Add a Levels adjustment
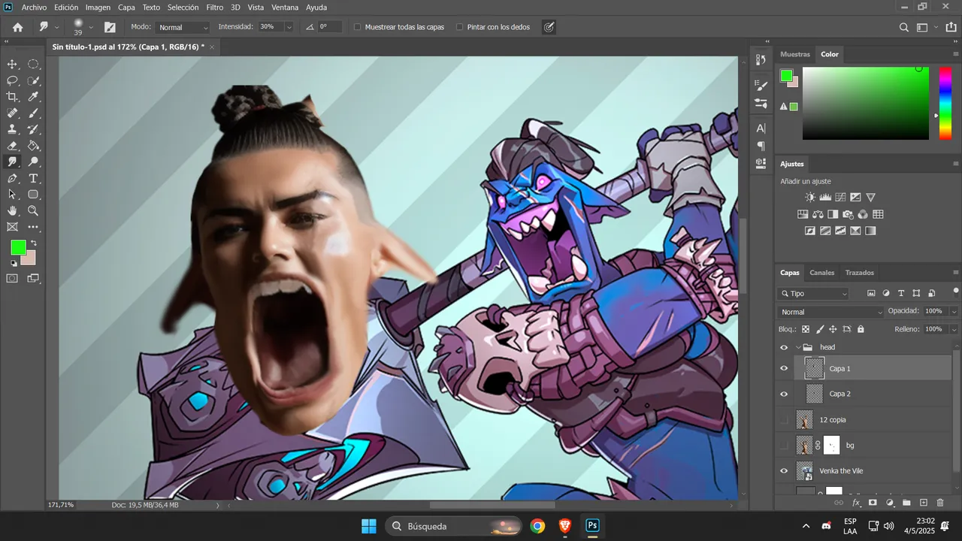The width and height of the screenshot is (962, 541). coord(825,198)
